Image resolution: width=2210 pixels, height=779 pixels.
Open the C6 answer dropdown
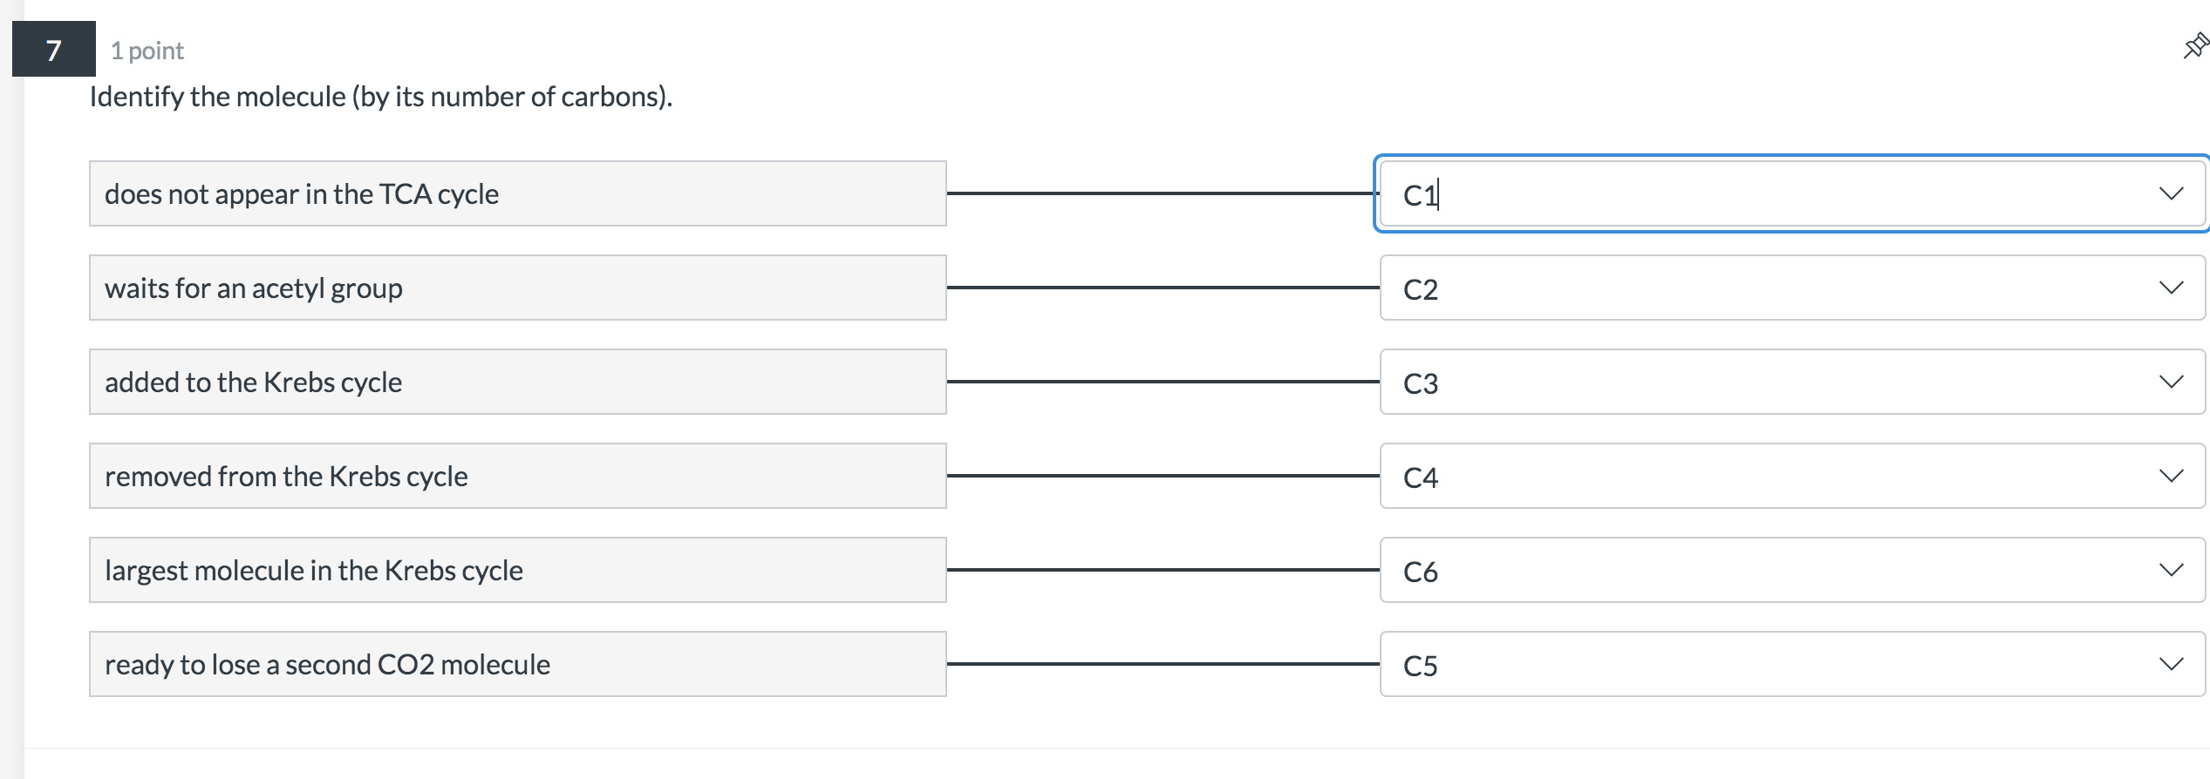point(2171,570)
